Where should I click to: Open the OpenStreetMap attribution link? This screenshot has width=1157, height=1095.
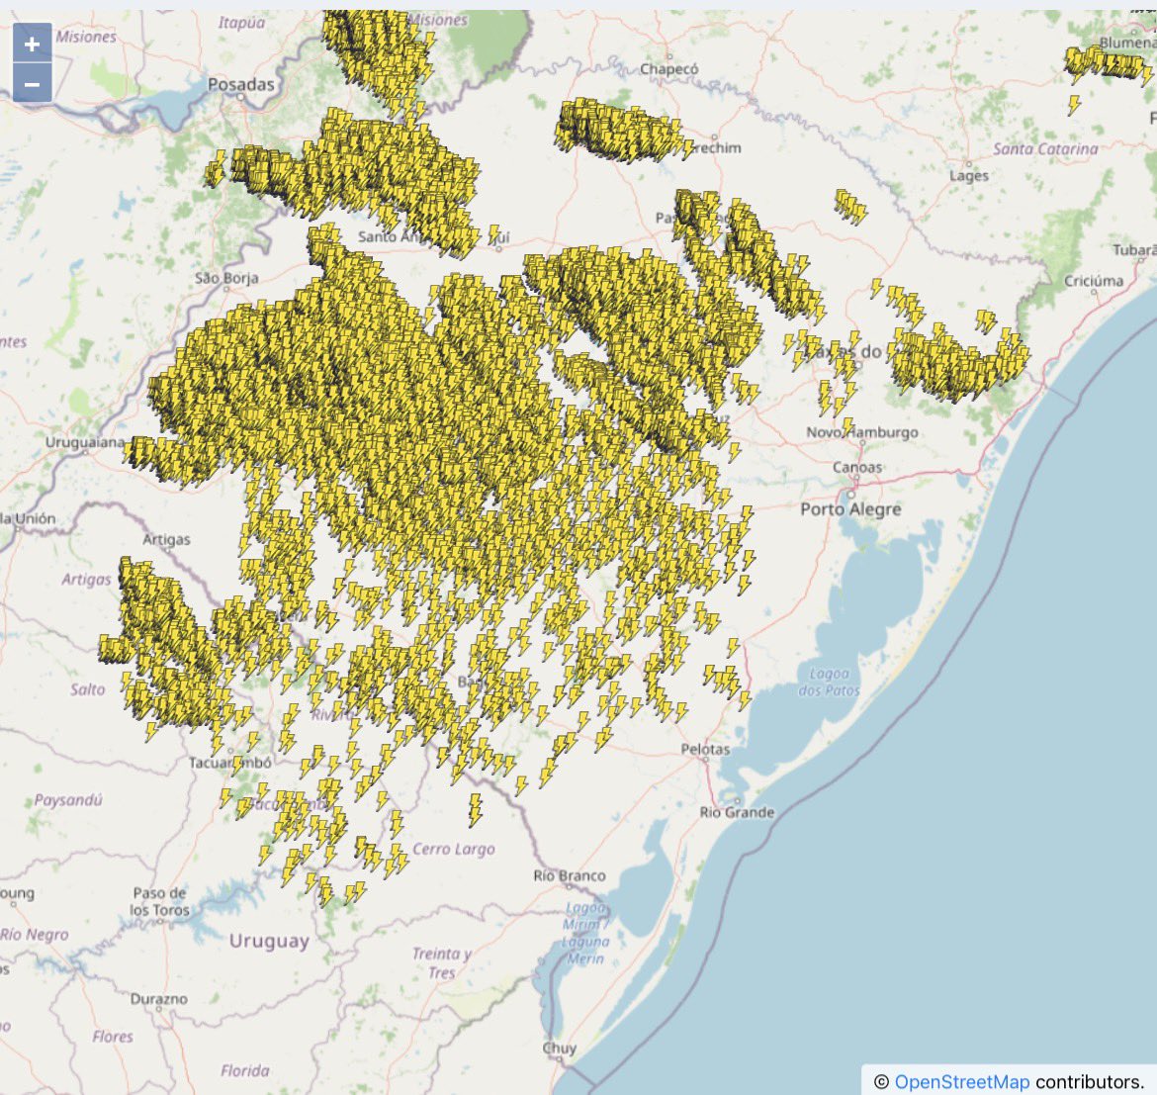coord(961,1082)
